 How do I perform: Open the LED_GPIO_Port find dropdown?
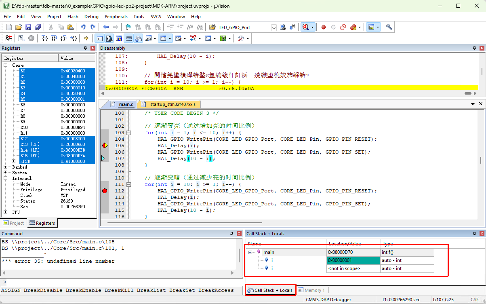[274, 27]
